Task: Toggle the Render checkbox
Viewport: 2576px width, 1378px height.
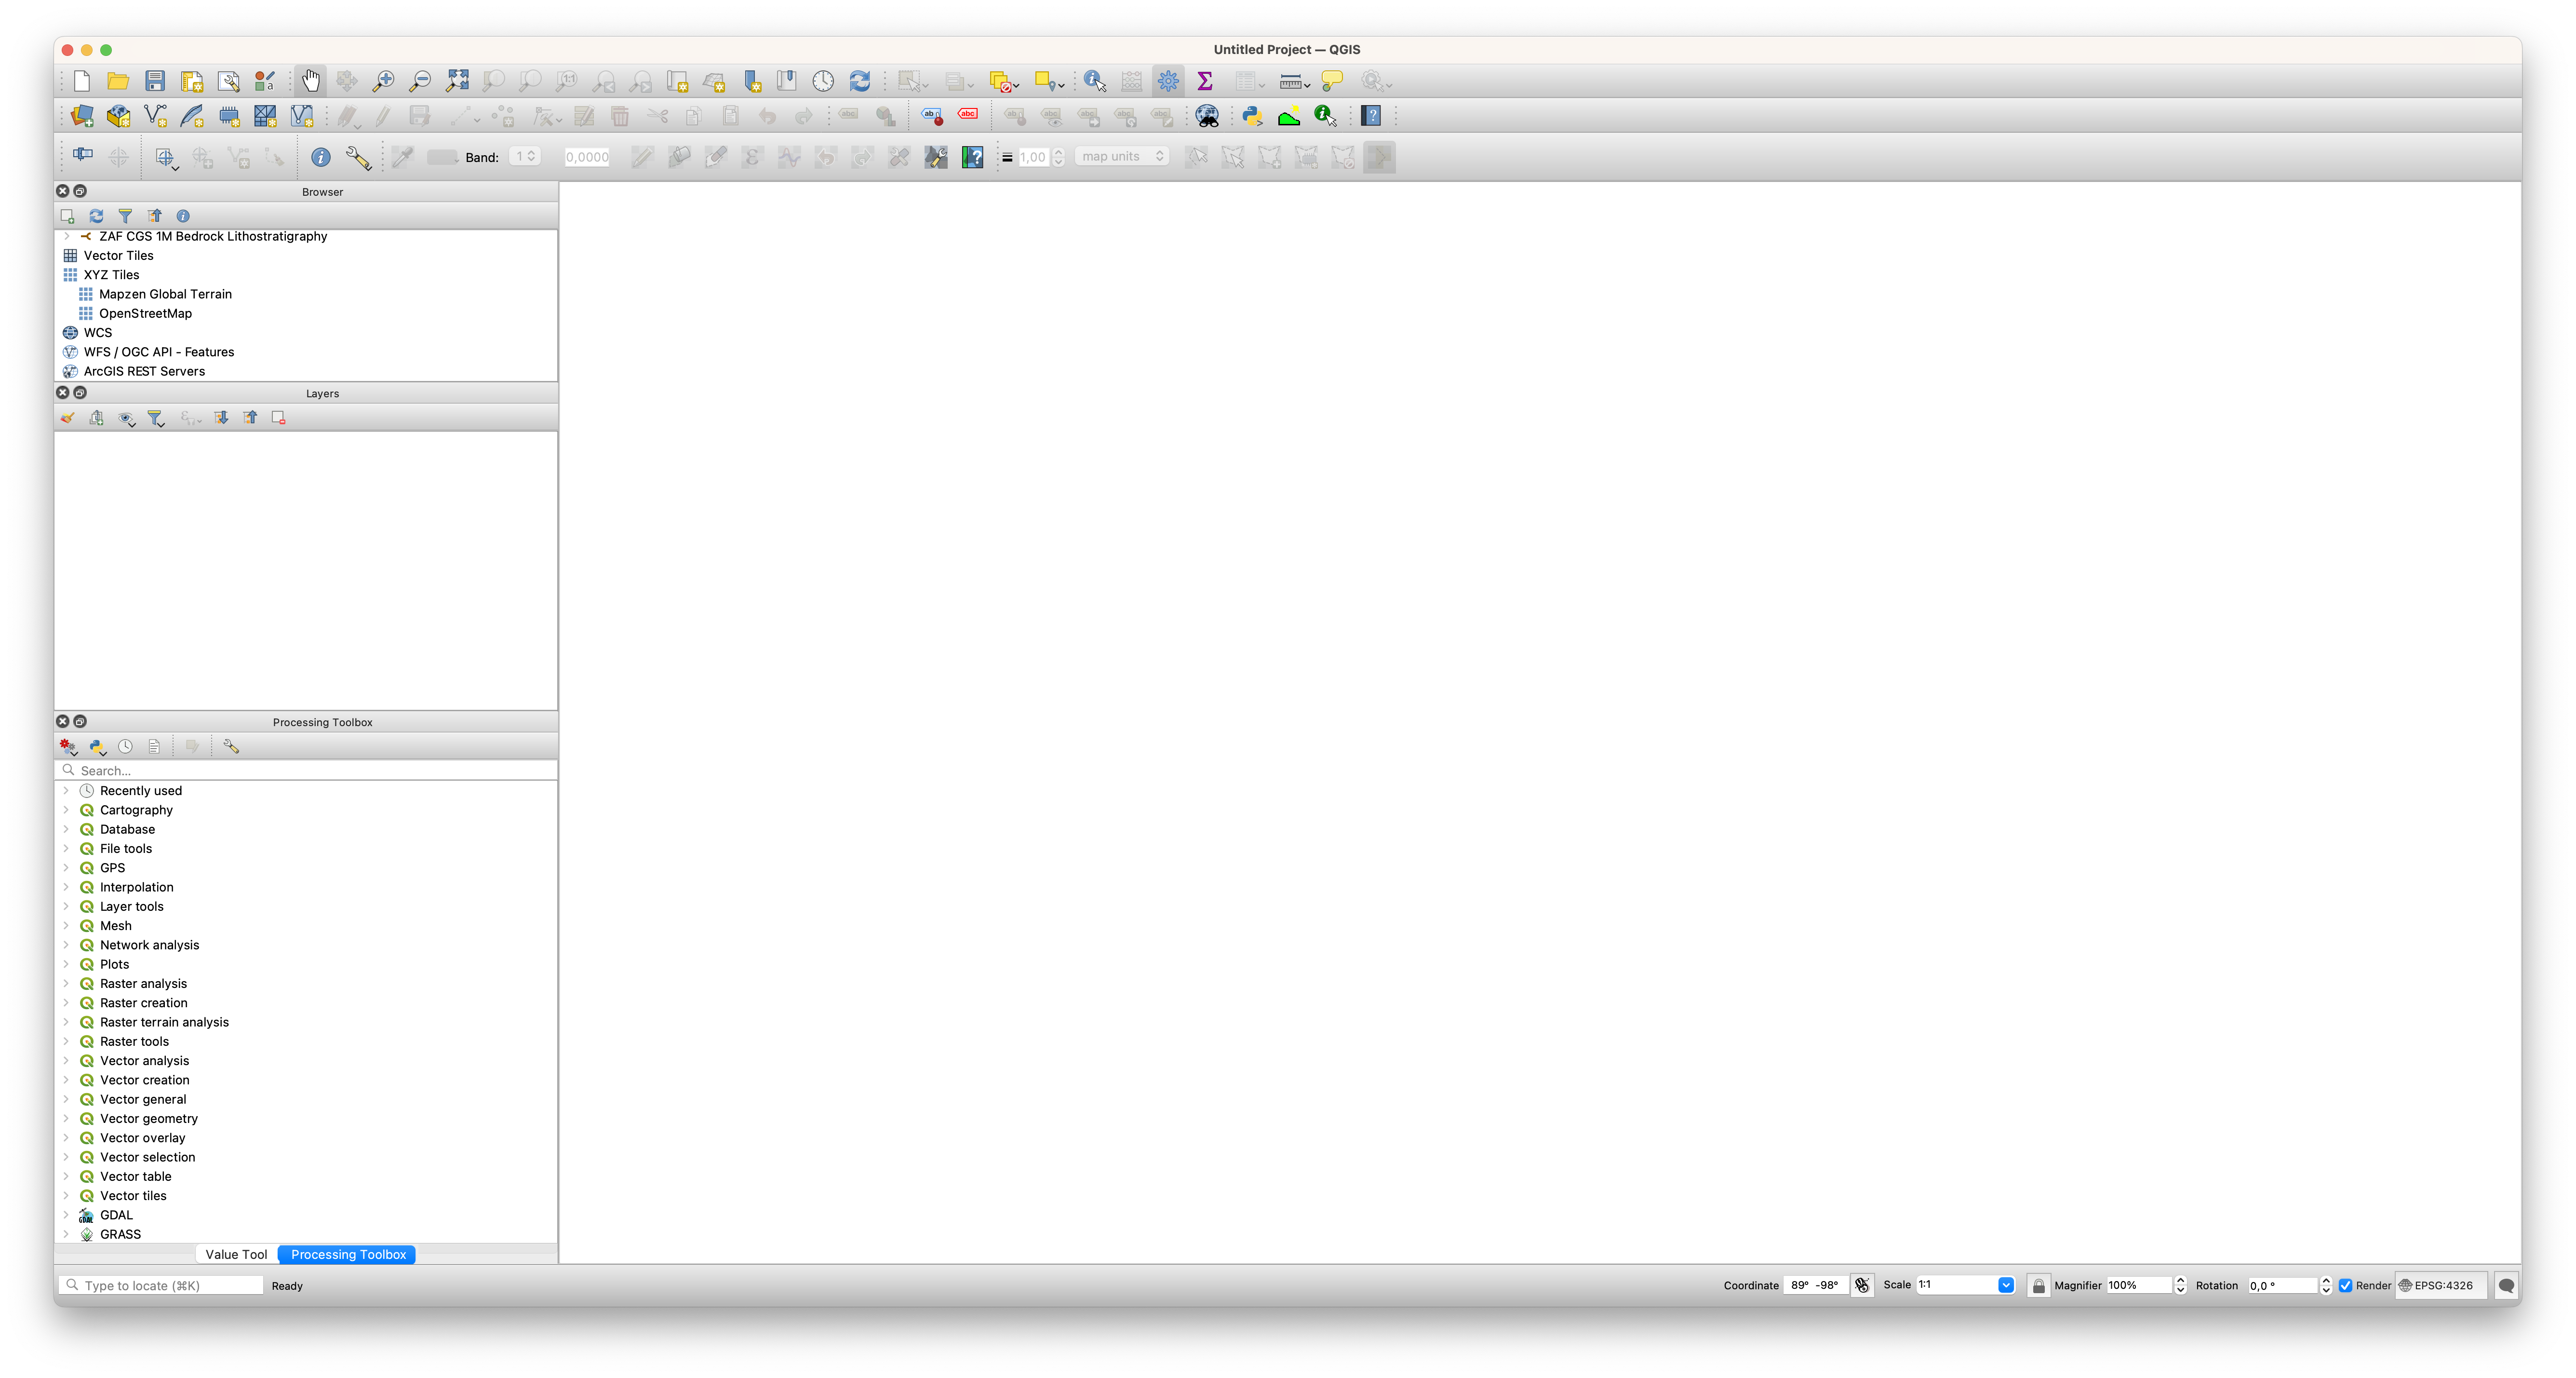Action: (2345, 1285)
